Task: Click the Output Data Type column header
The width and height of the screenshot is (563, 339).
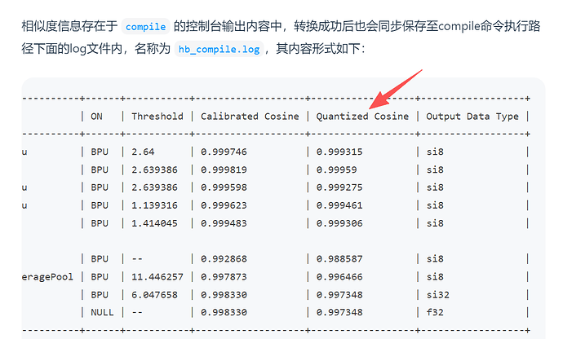Action: tap(472, 117)
